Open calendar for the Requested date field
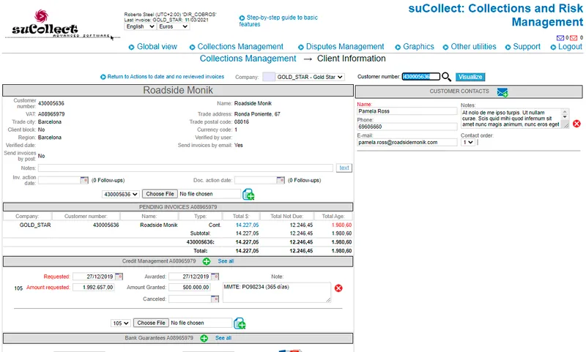Image resolution: width=586 pixels, height=352 pixels. tap(119, 277)
